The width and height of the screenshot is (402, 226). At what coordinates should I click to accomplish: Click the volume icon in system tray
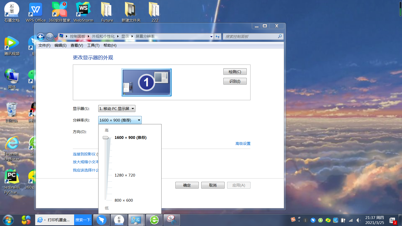pos(358,220)
